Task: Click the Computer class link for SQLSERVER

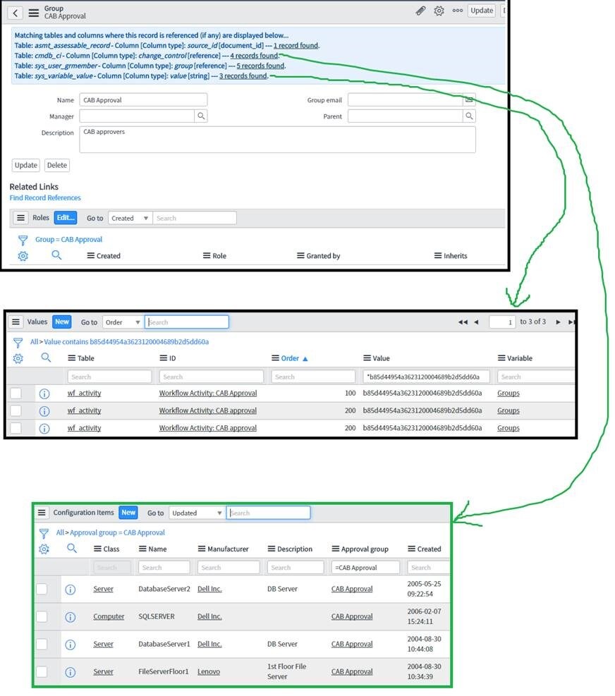Action: point(109,616)
